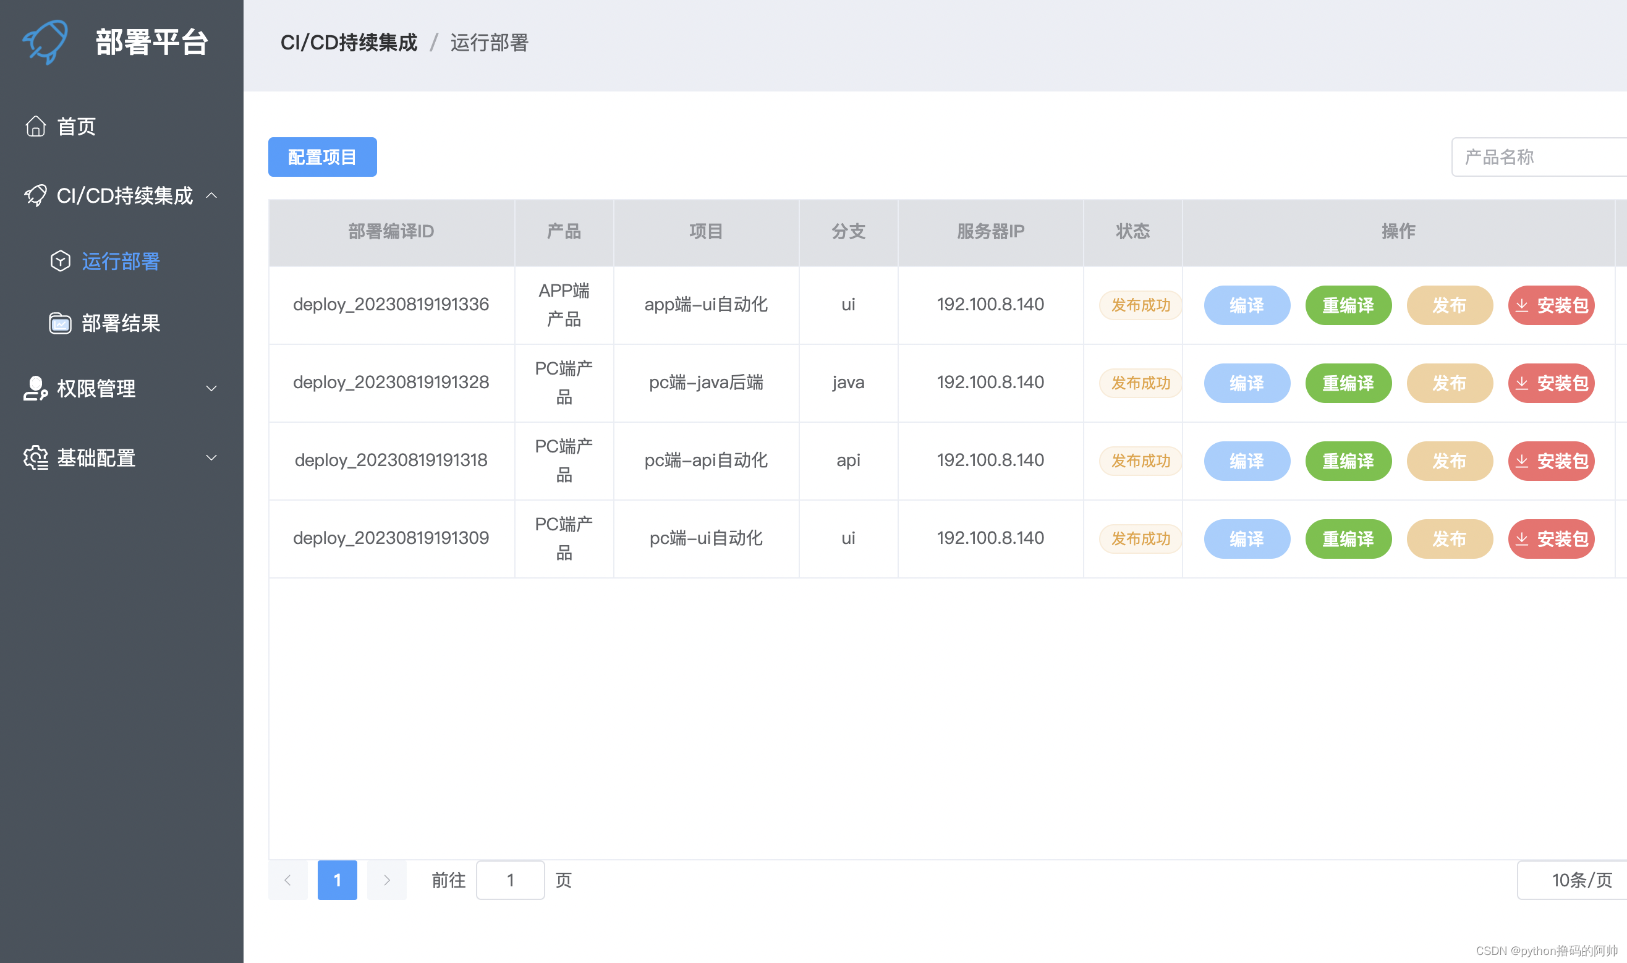Click 发布 button for pc端-api自动化 row
Screen dimensions: 1627x963
[1449, 460]
